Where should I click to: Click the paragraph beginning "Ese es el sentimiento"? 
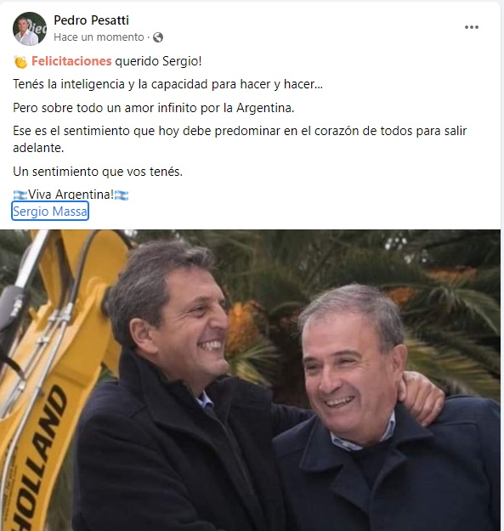[x=240, y=139]
